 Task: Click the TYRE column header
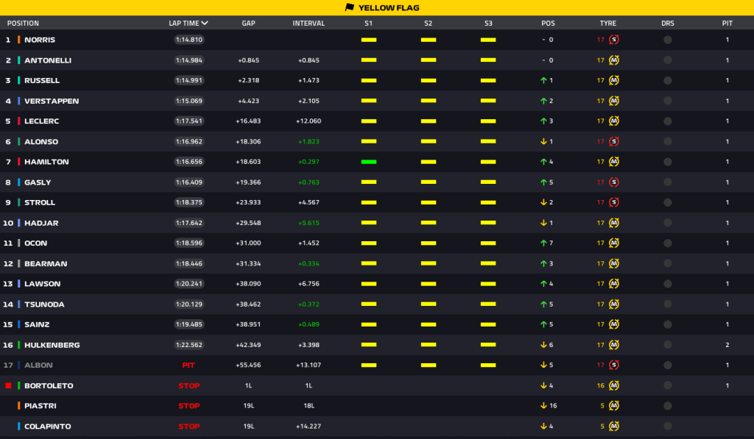tap(607, 23)
